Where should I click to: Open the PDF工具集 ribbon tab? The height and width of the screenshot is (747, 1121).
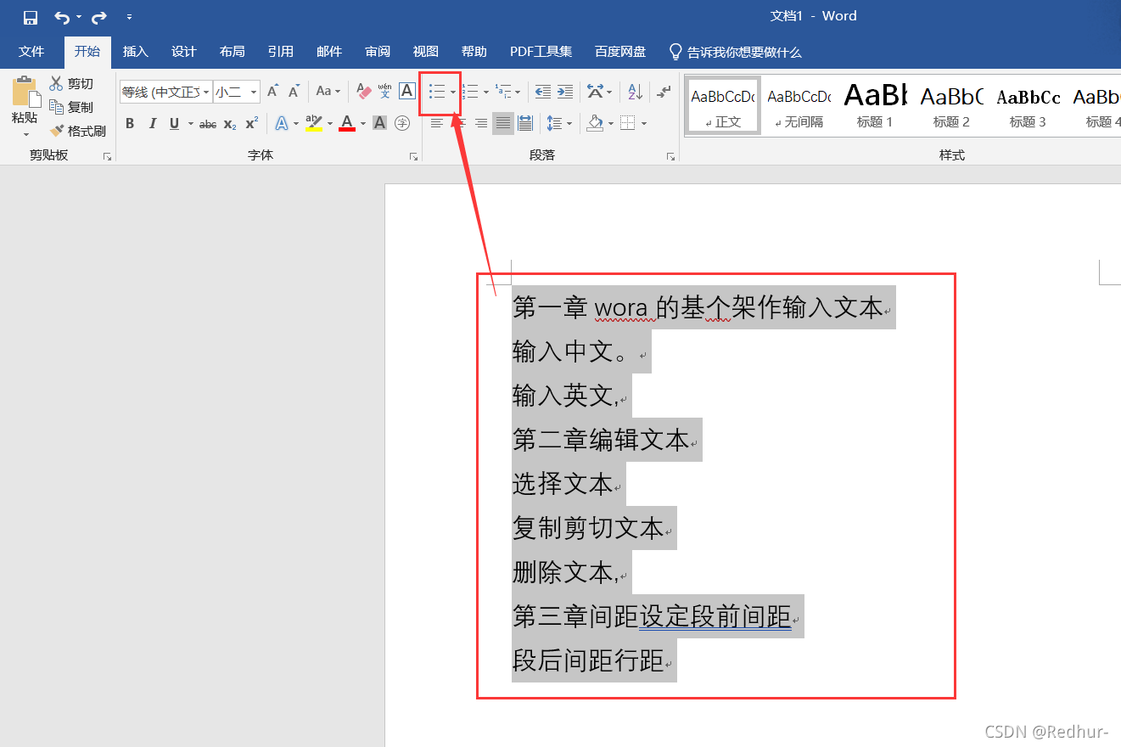(x=541, y=52)
